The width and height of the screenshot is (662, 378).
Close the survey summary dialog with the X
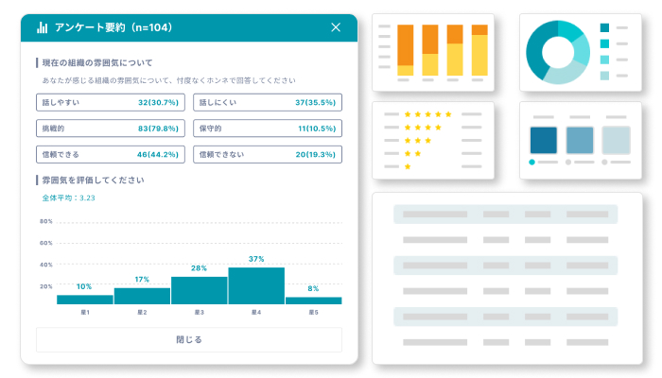click(x=336, y=27)
